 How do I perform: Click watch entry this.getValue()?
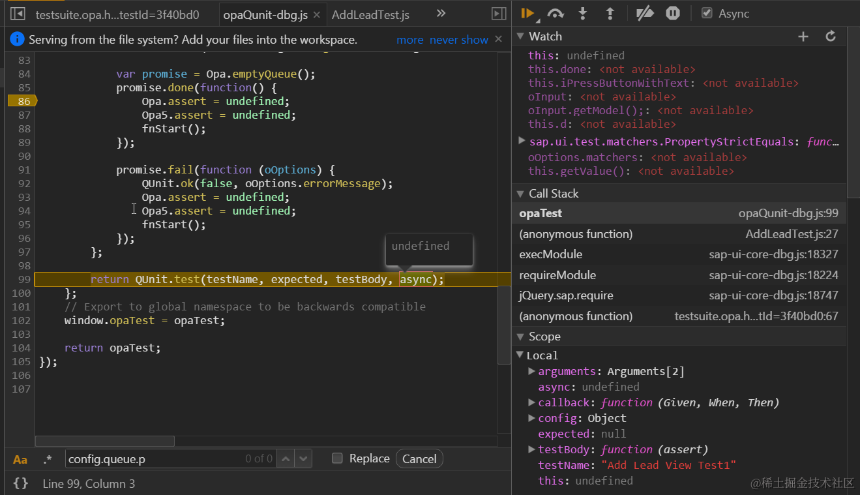630,171
